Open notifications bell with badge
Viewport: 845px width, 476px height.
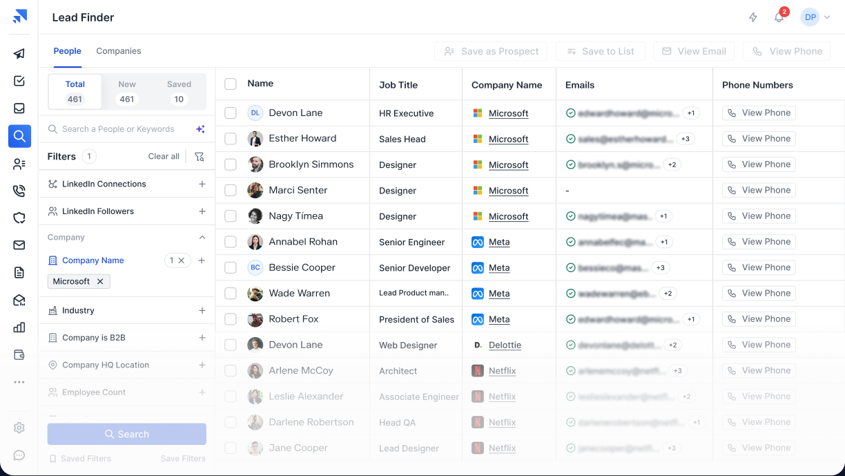[x=779, y=17]
